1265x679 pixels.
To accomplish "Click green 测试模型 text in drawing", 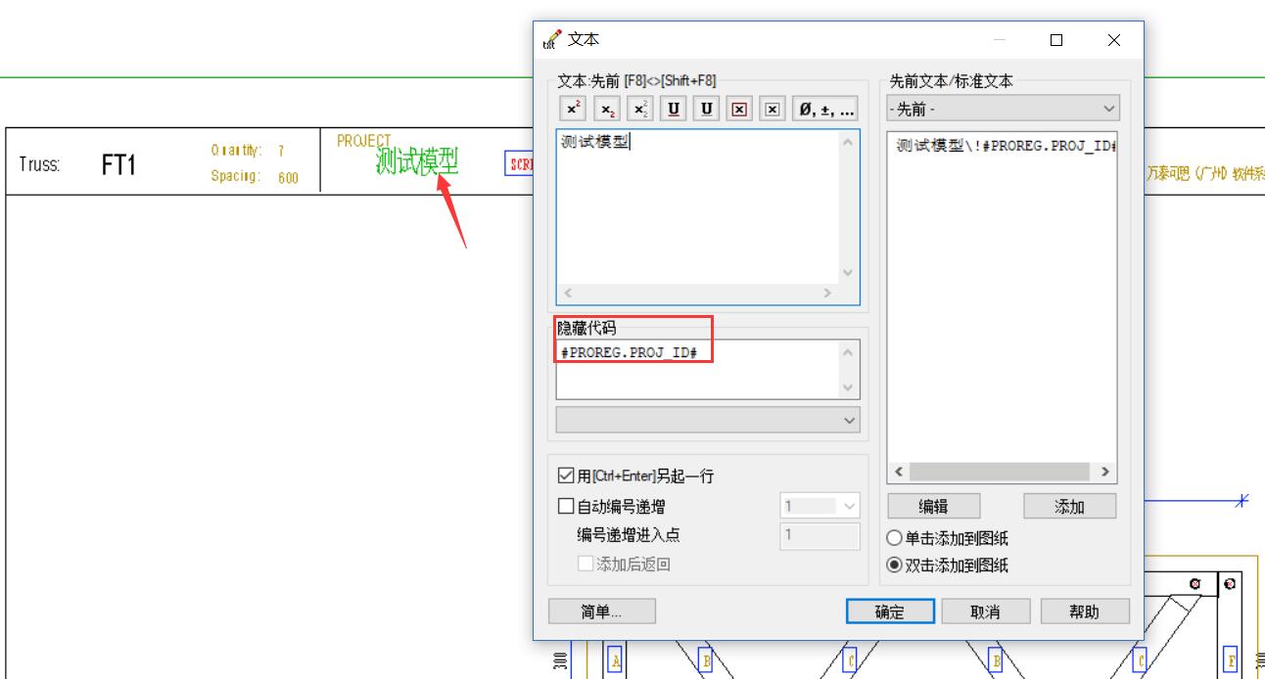I will click(417, 162).
